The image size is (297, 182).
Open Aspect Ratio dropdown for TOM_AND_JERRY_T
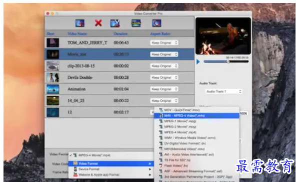pyautogui.click(x=164, y=43)
